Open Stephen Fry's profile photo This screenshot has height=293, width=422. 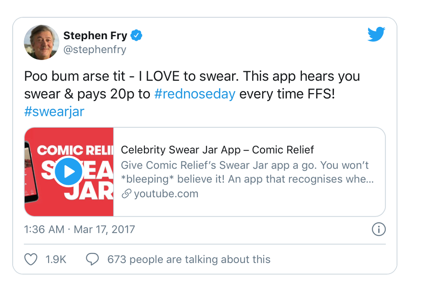click(x=41, y=42)
